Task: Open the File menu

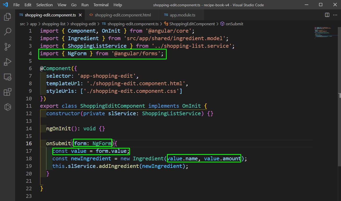Action: click(x=16, y=5)
